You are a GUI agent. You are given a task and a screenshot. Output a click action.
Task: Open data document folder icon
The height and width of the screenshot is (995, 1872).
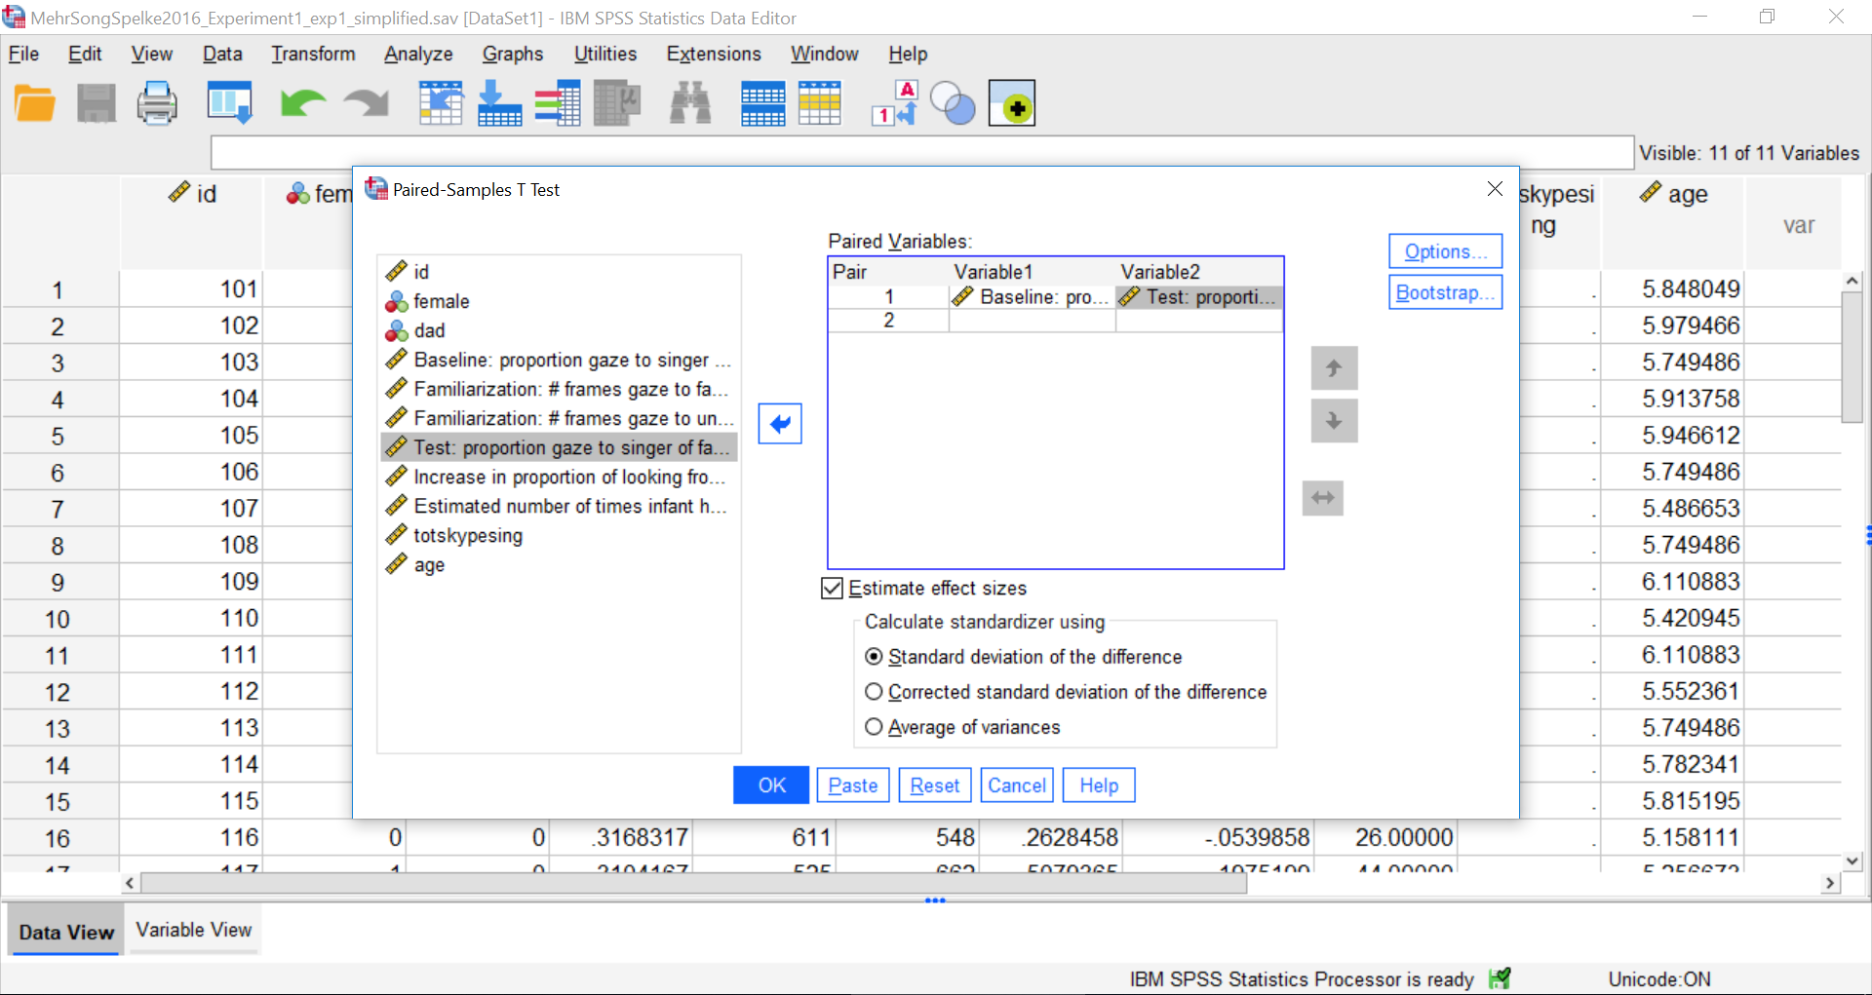tap(35, 103)
